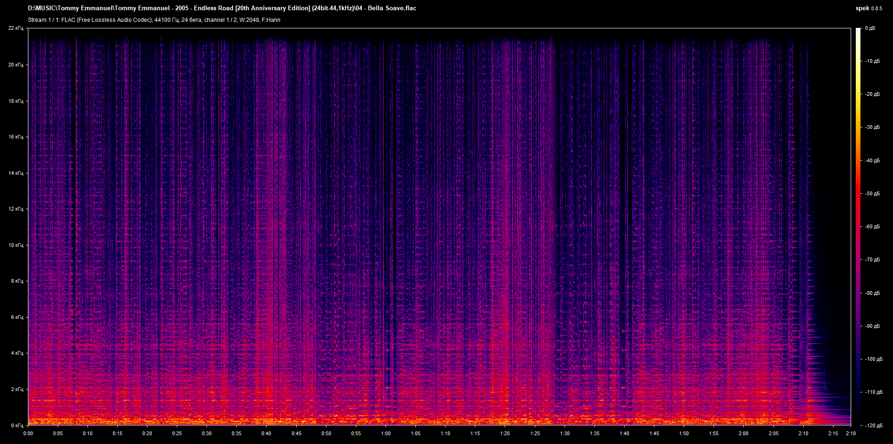Click the -90 дБ level label

pos(872,326)
